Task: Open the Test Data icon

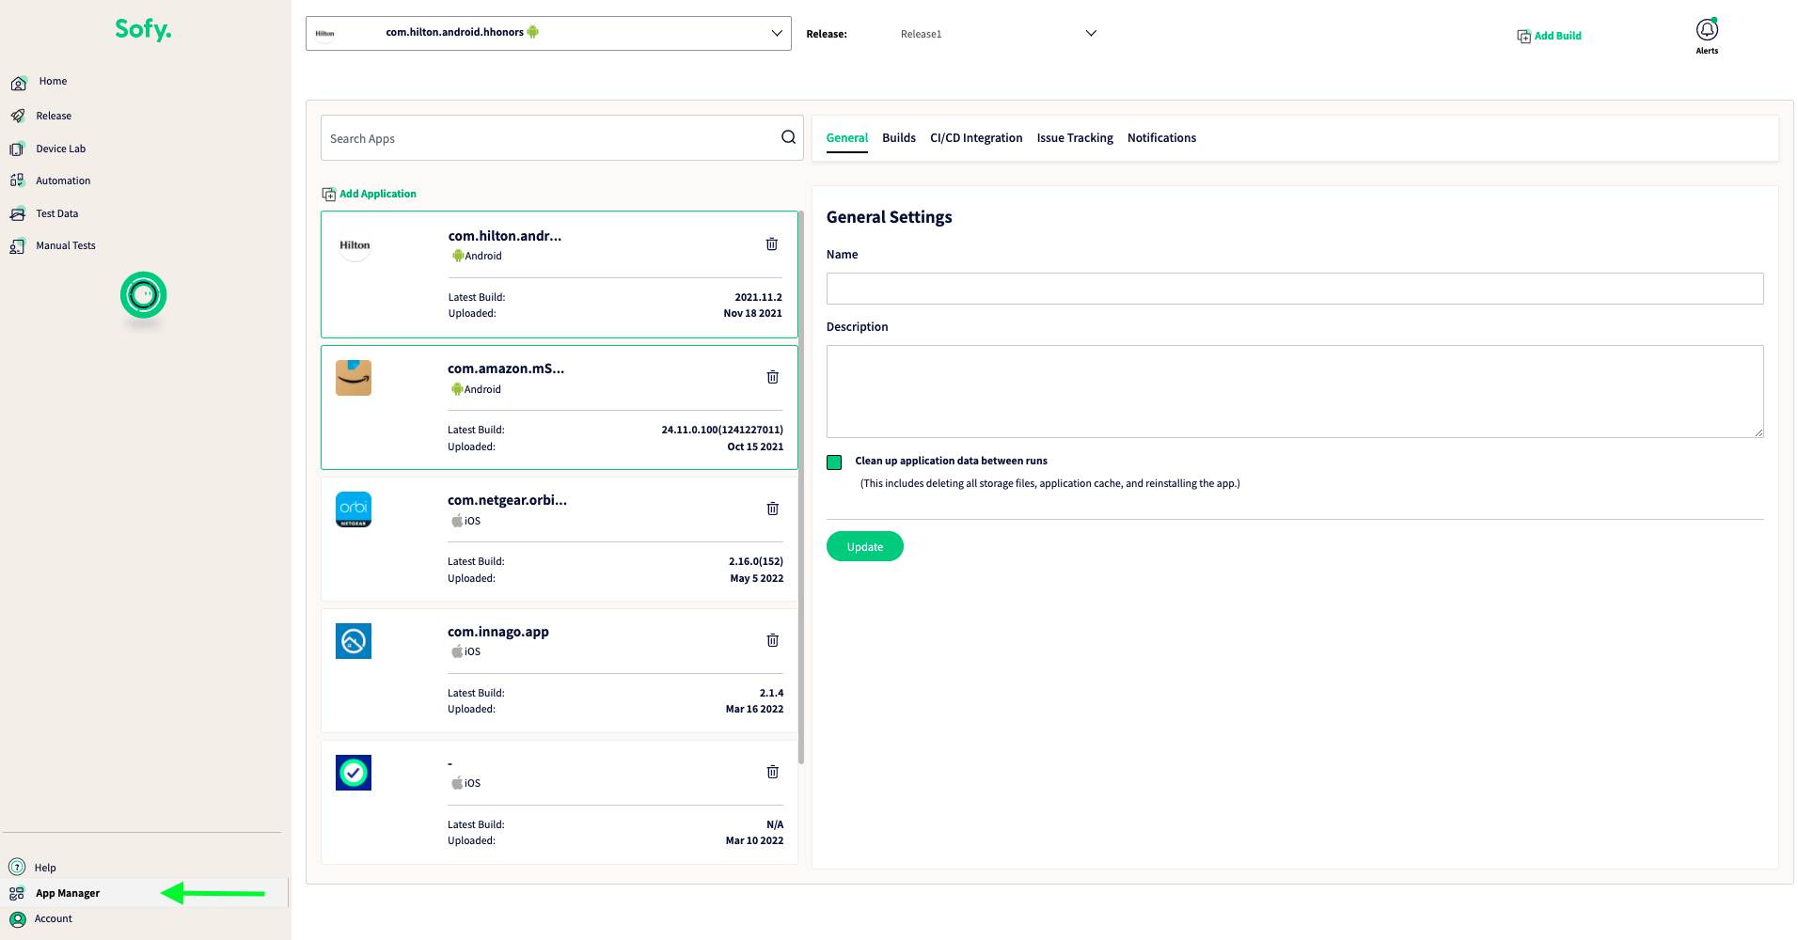Action: click(17, 213)
